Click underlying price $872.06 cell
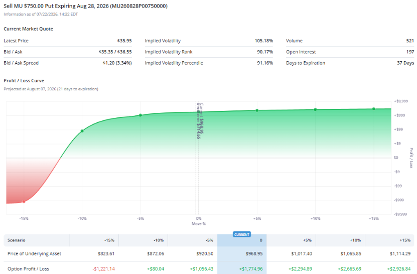 pos(156,253)
